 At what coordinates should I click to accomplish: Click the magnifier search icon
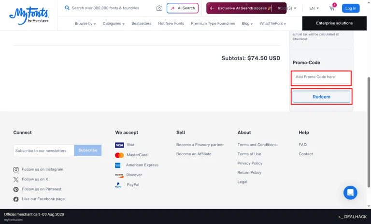67,8
